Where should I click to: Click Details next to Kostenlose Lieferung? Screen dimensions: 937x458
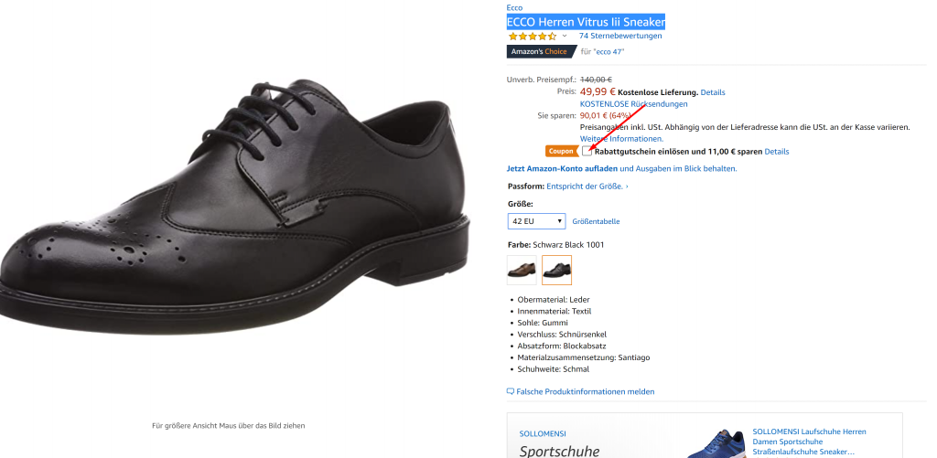(713, 92)
